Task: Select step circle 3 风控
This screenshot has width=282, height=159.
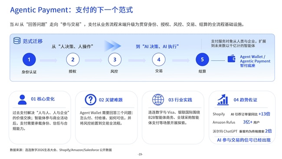Action: click(115, 60)
